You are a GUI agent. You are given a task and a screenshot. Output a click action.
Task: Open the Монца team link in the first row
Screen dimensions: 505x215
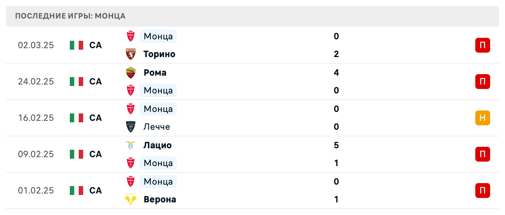click(x=158, y=36)
